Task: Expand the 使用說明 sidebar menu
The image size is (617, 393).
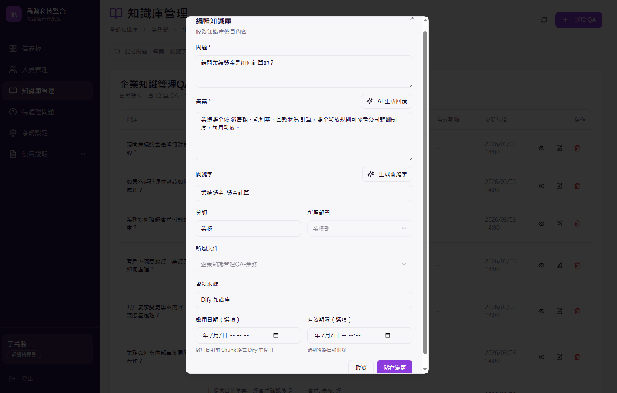Action: tap(48, 154)
